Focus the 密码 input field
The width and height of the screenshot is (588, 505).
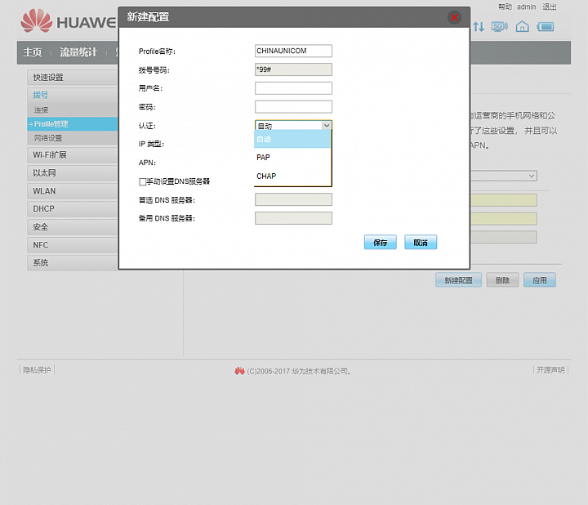click(293, 106)
